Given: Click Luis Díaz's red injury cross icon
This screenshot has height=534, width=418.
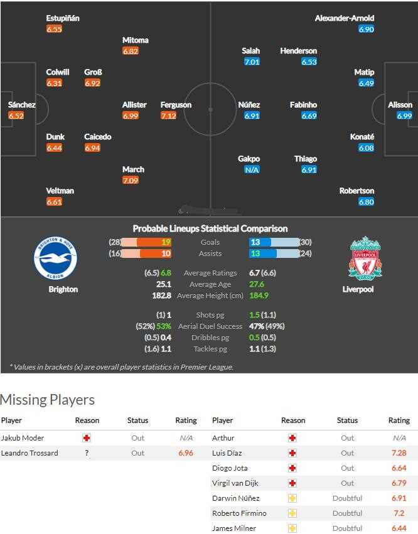Looking at the screenshot, I should (292, 453).
